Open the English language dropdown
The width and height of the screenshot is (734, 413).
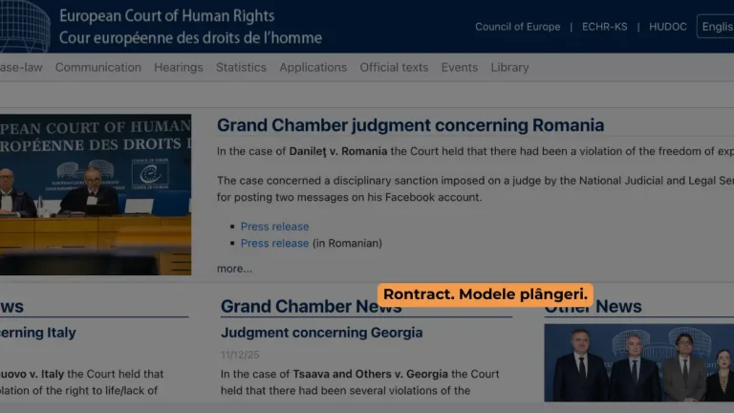tap(717, 27)
